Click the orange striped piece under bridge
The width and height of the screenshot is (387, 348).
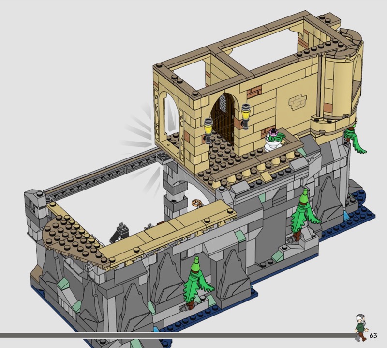(x=196, y=203)
